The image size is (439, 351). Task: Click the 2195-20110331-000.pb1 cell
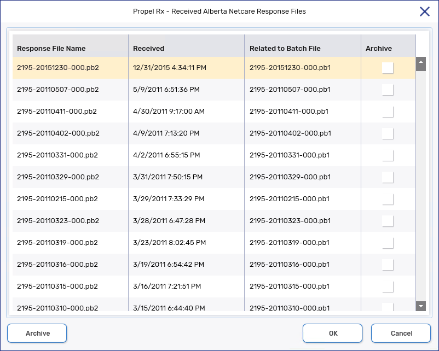tap(290, 155)
